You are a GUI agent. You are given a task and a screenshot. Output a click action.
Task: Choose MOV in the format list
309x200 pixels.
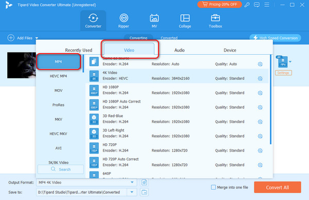(58, 91)
